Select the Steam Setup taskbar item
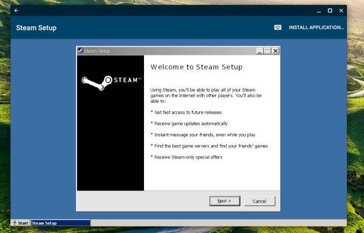Screen dimensions: 364x233 [60, 223]
